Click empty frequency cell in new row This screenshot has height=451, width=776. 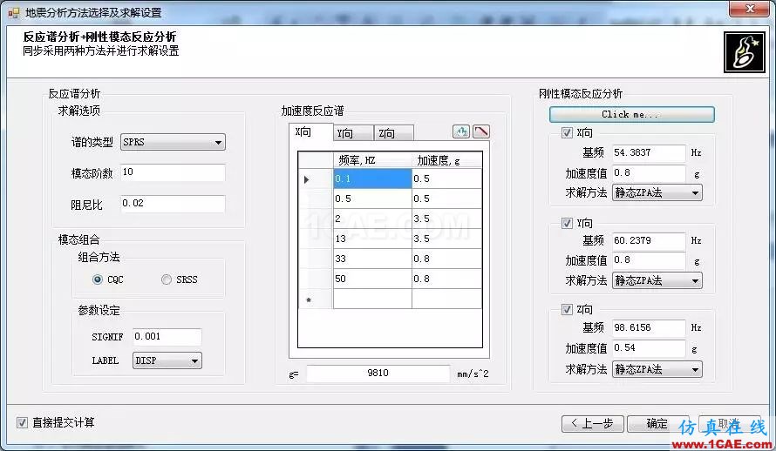[372, 299]
